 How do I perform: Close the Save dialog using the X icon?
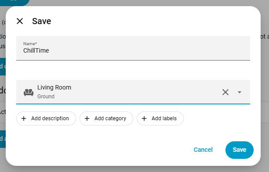20,21
